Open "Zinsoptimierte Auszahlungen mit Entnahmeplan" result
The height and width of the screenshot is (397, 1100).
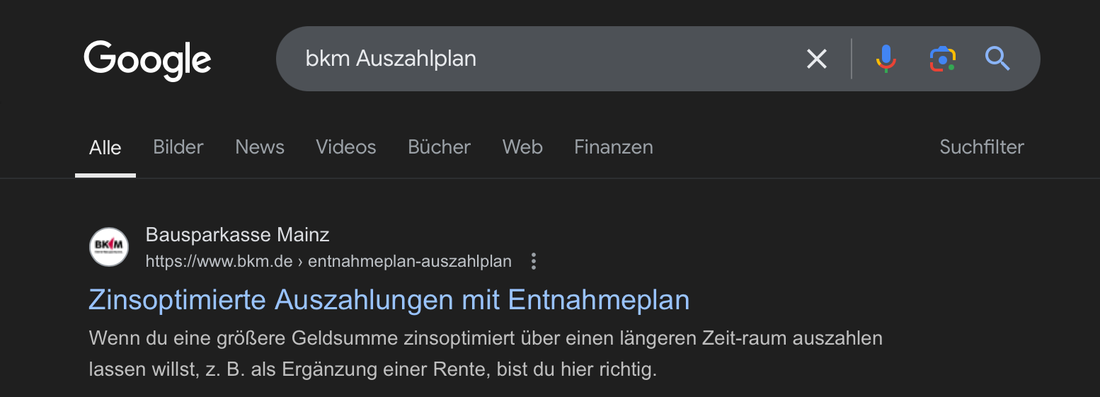[x=389, y=300]
